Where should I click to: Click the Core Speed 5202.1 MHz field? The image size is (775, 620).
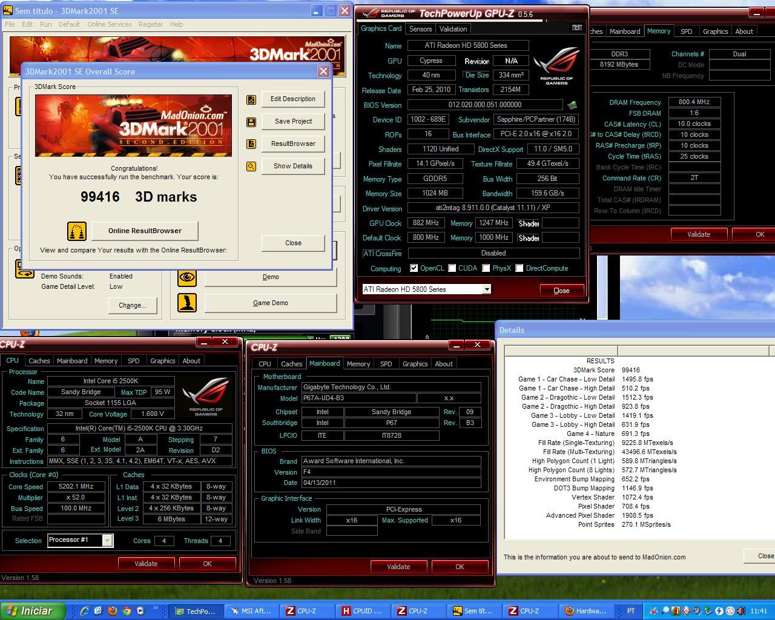tap(76, 487)
